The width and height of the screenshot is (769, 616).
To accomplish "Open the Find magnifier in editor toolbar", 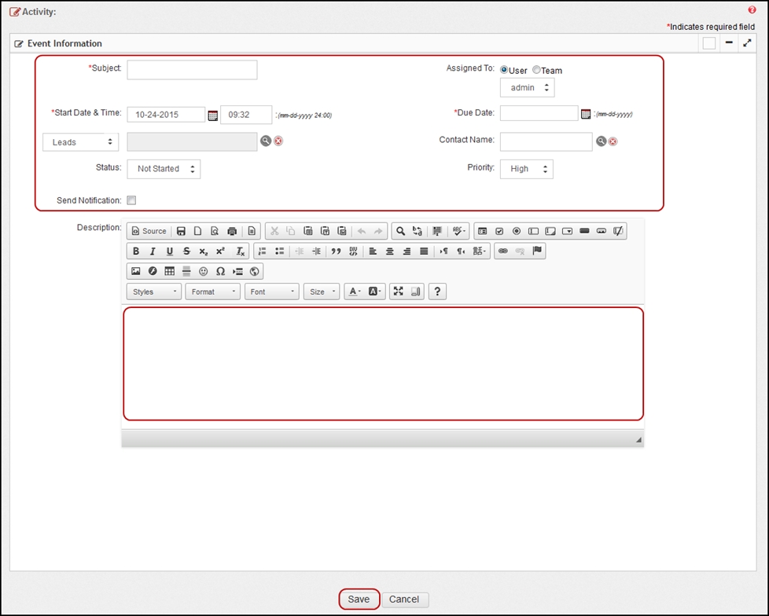I will pos(401,231).
